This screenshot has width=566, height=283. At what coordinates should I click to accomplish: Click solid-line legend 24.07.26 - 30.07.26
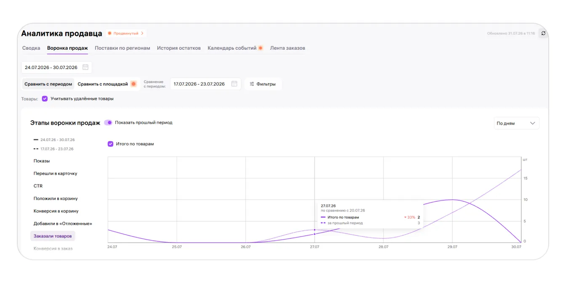point(54,140)
